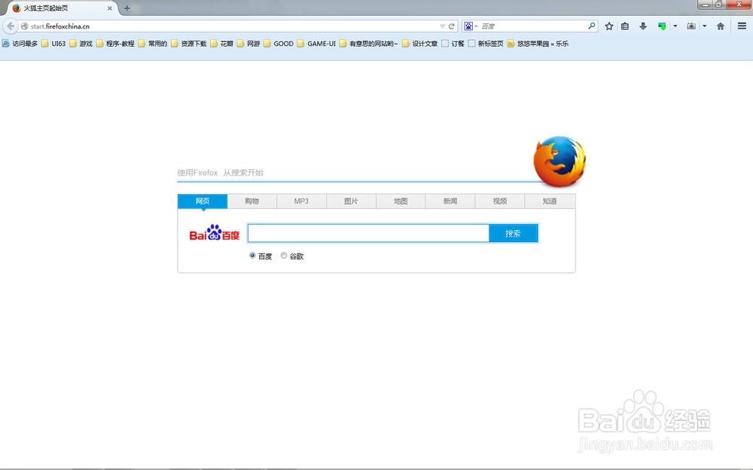
Task: Open the 花瓣 bookmark folder
Action: (x=221, y=44)
